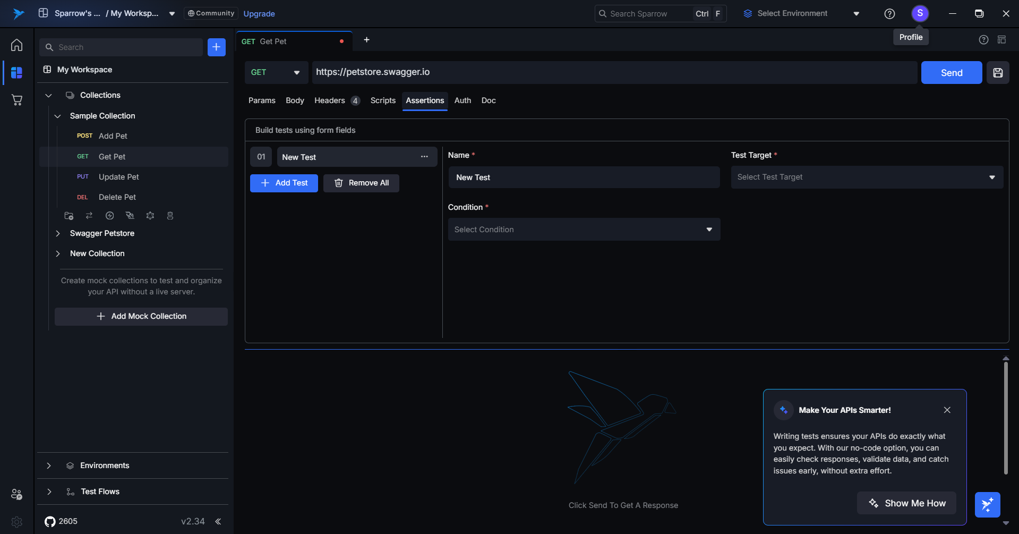The height and width of the screenshot is (534, 1019).
Task: Open the marketplace cart icon in sidebar
Action: [x=16, y=100]
